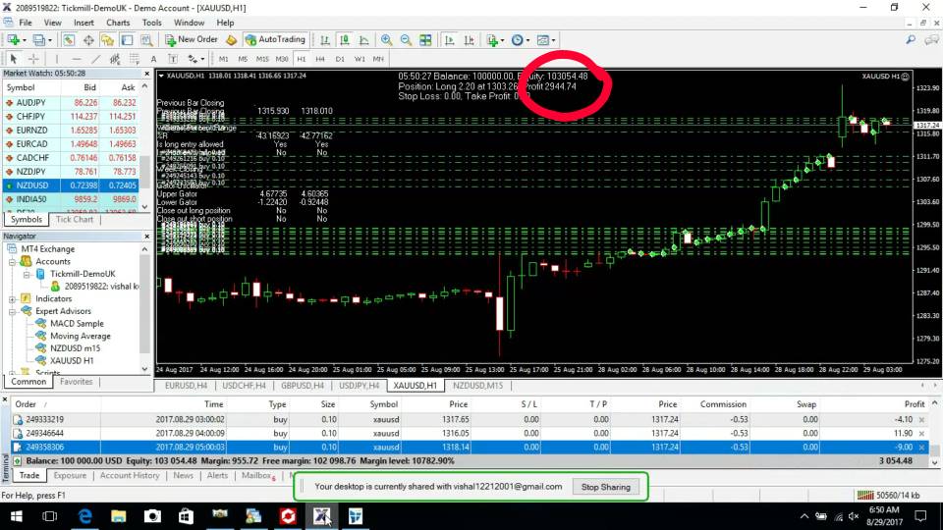Collapse the Expert Advisors node
The height and width of the screenshot is (530, 943).
(12, 311)
